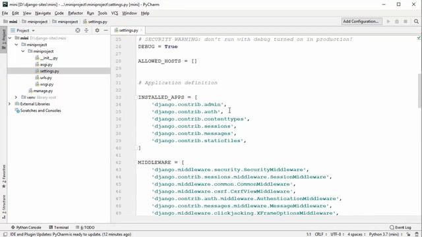
Task: Click the Debug bug icon in toolbar
Action: click(397, 21)
